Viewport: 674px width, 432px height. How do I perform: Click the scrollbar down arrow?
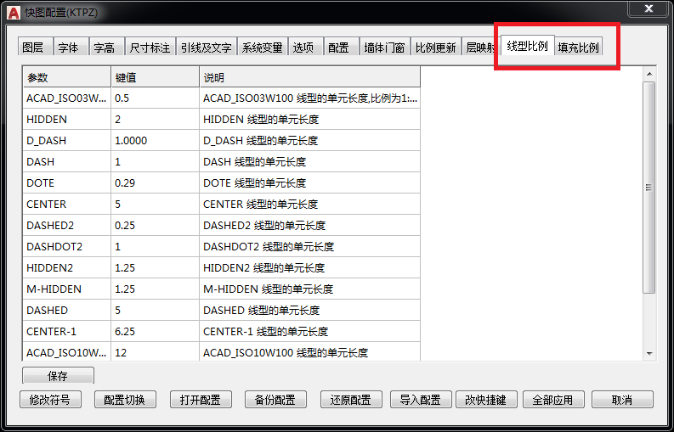[x=649, y=354]
